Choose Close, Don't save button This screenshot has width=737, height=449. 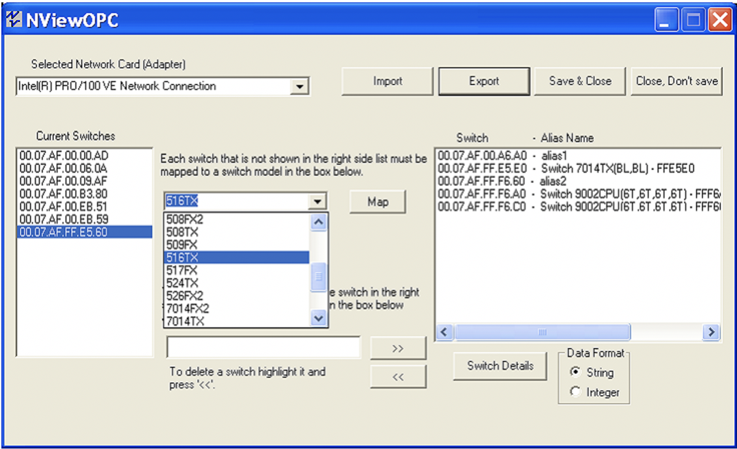pos(676,81)
